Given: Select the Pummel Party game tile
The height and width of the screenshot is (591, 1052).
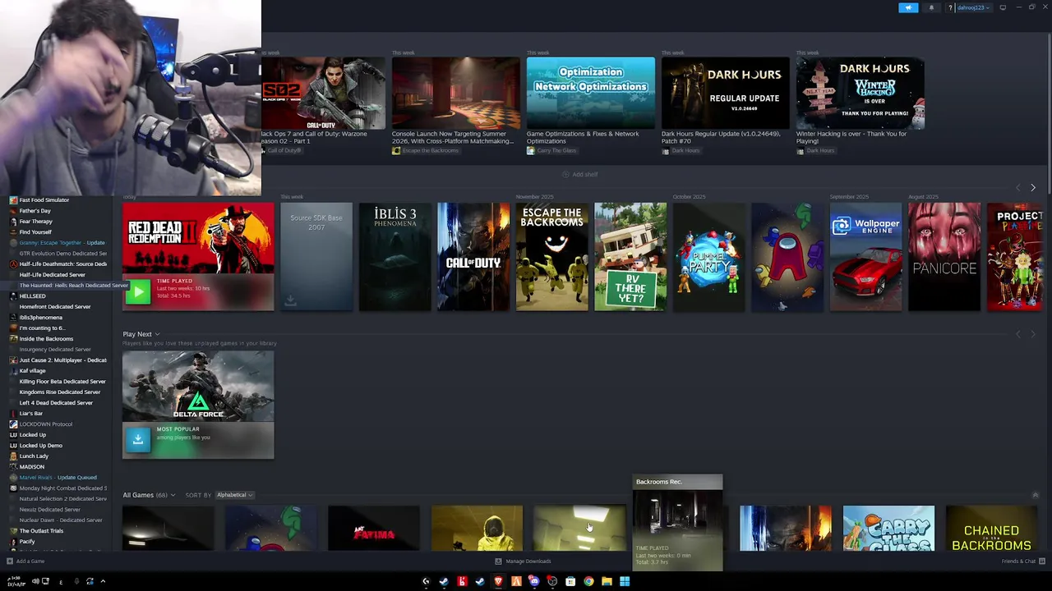Looking at the screenshot, I should (x=708, y=257).
